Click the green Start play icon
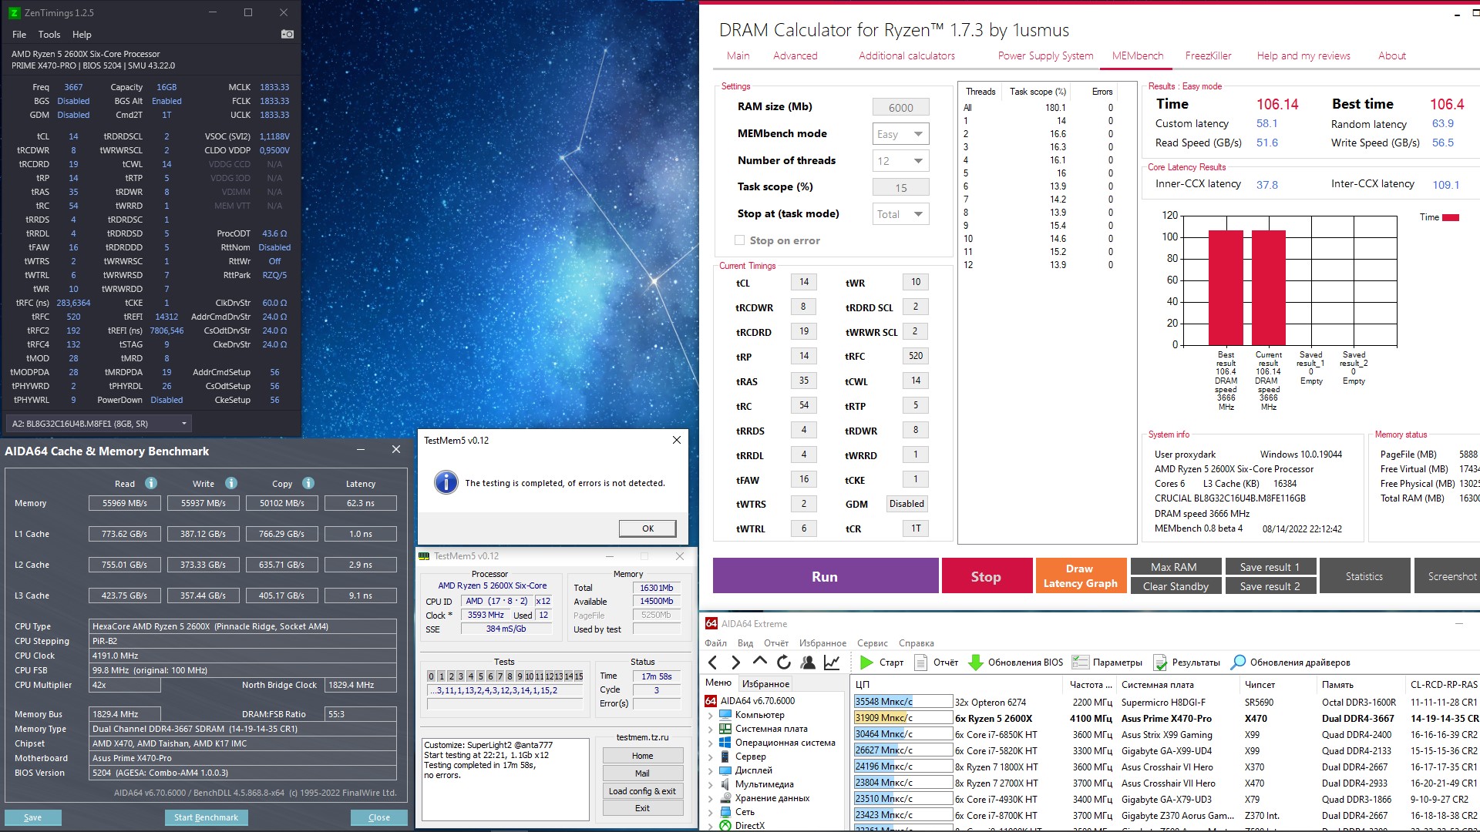Screen dimensions: 1480x832 tap(866, 662)
